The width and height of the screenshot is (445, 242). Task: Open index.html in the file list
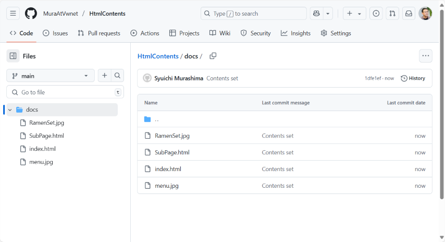[168, 169]
